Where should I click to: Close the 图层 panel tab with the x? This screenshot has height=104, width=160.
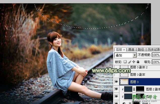[124, 50]
